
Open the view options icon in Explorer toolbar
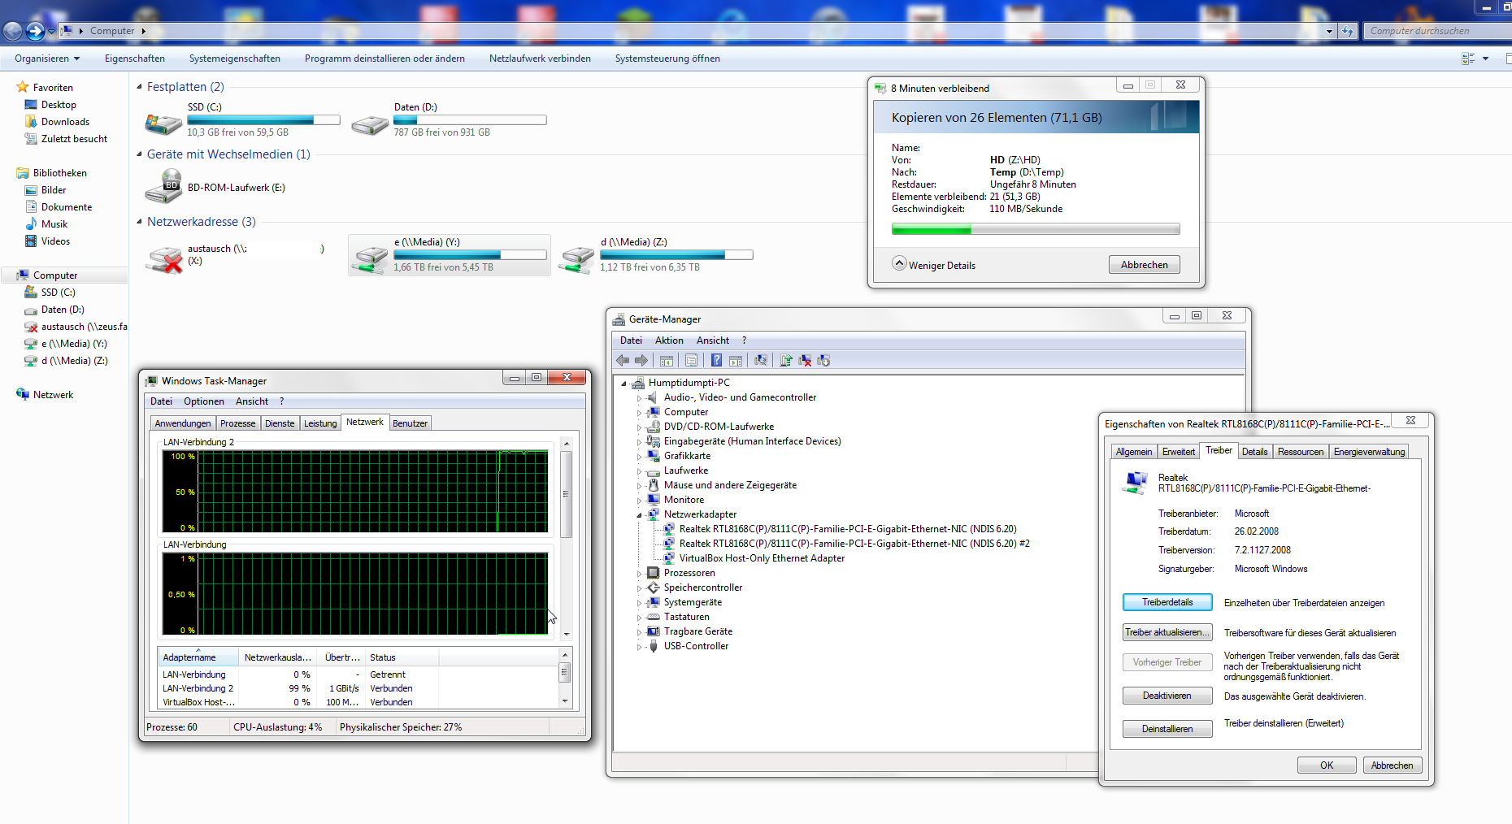[1468, 59]
